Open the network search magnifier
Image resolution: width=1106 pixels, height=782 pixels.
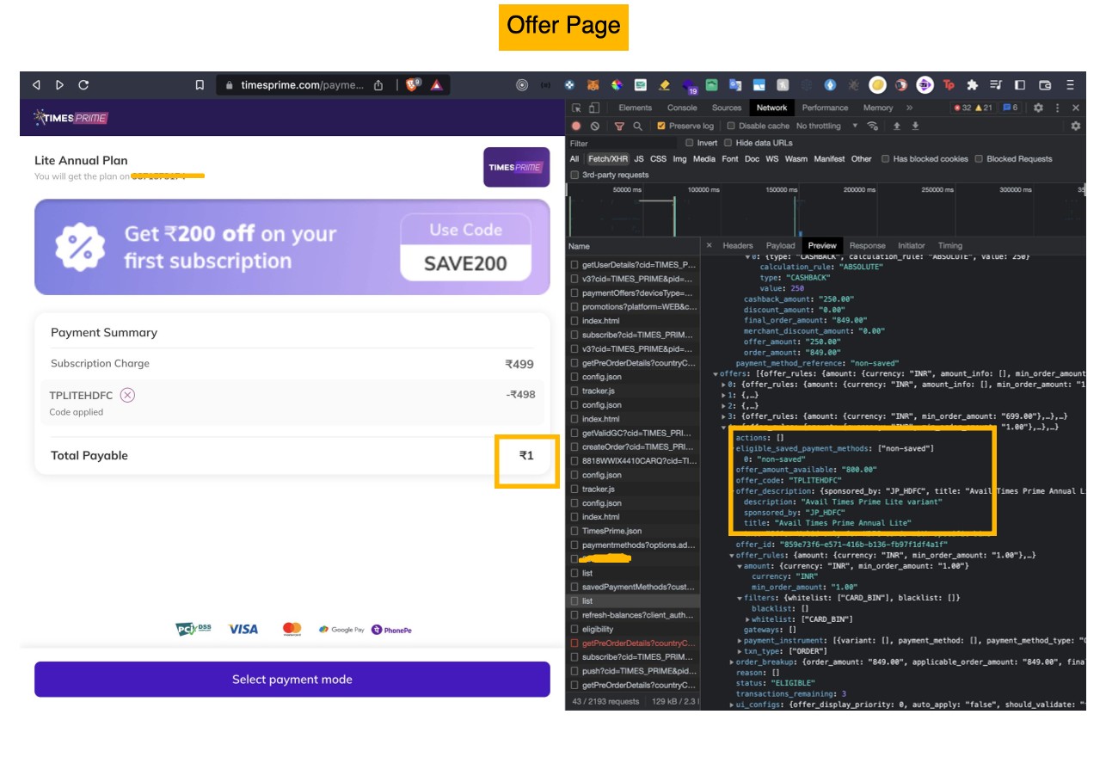coord(637,126)
